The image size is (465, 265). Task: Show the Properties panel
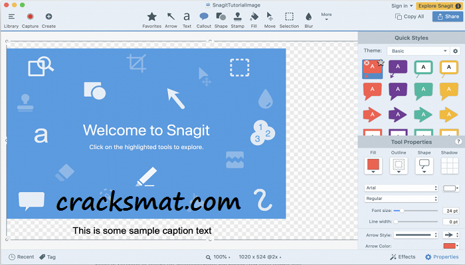[442, 257]
